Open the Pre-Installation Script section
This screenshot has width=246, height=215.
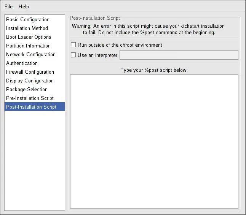click(x=30, y=98)
